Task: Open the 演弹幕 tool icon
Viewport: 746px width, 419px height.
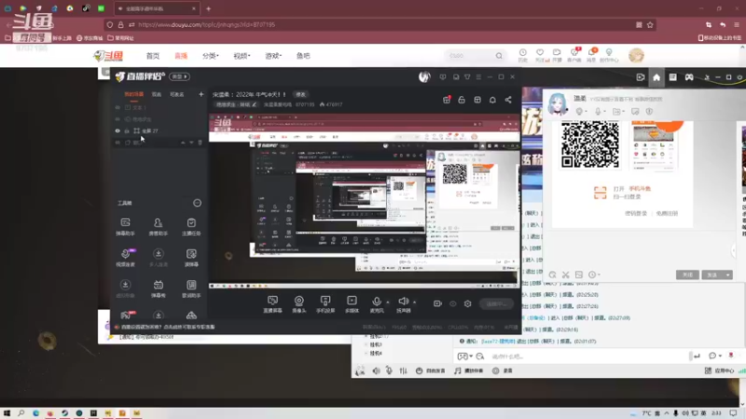Action: pyautogui.click(x=191, y=257)
